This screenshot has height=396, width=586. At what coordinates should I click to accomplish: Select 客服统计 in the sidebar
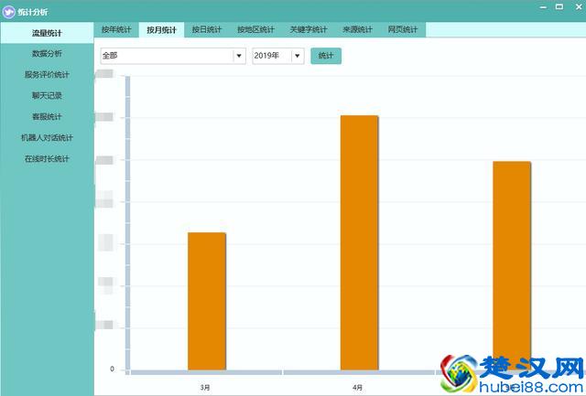[47, 117]
